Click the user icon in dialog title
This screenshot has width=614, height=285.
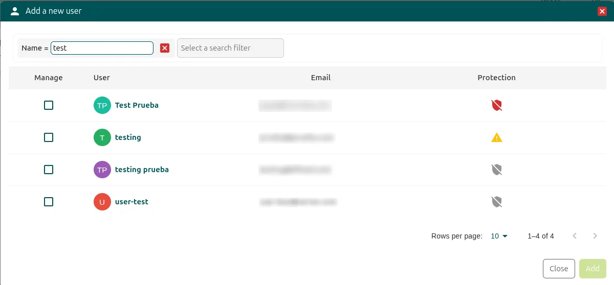coord(15,11)
